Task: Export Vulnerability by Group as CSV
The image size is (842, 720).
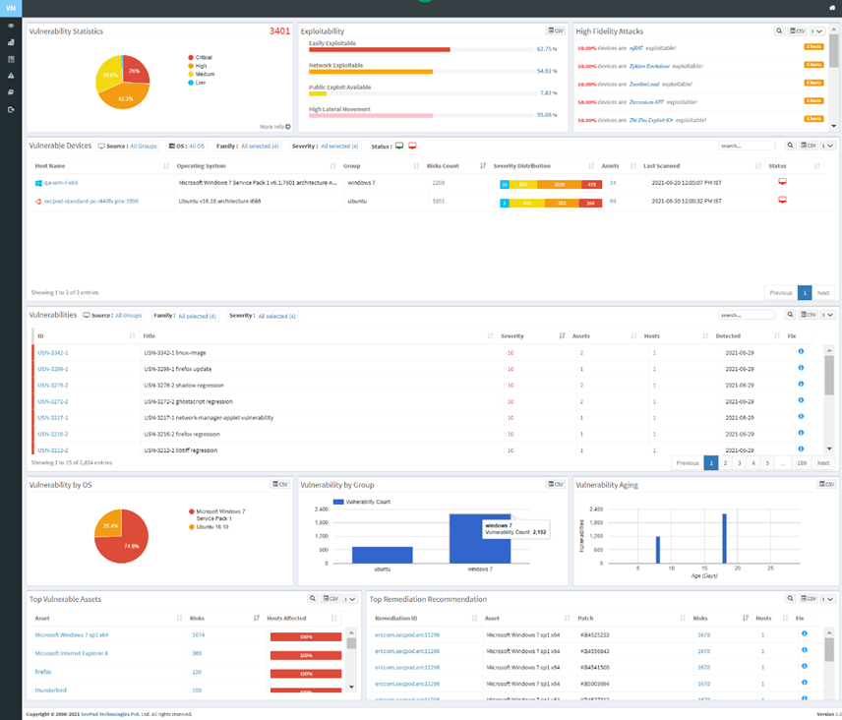Action: click(555, 484)
